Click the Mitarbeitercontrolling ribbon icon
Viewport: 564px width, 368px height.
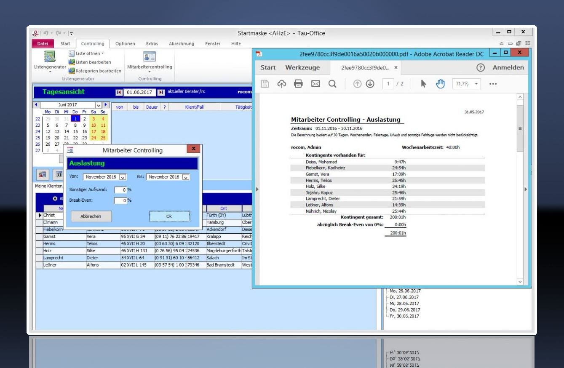[150, 57]
